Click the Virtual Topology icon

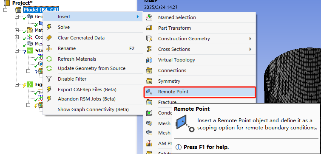pos(149,60)
